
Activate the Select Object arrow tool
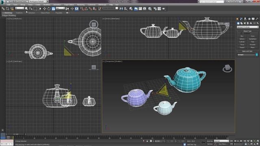(26, 9)
